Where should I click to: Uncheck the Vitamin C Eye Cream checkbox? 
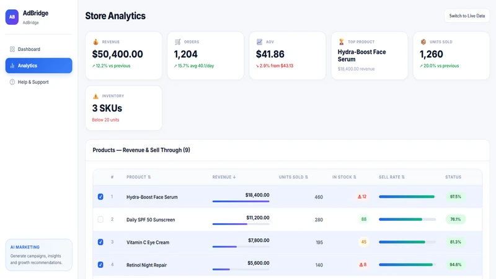(x=100, y=242)
